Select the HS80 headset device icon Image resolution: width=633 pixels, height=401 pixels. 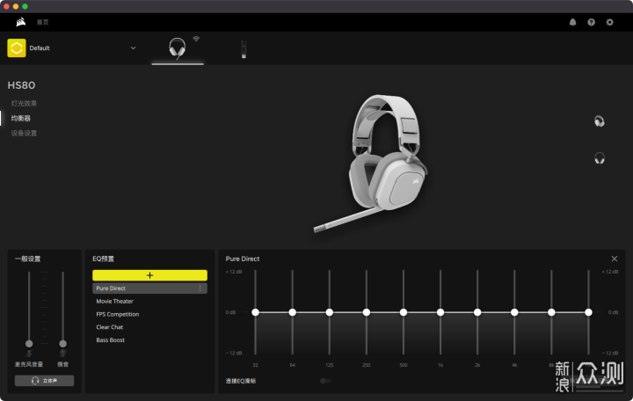click(x=178, y=48)
